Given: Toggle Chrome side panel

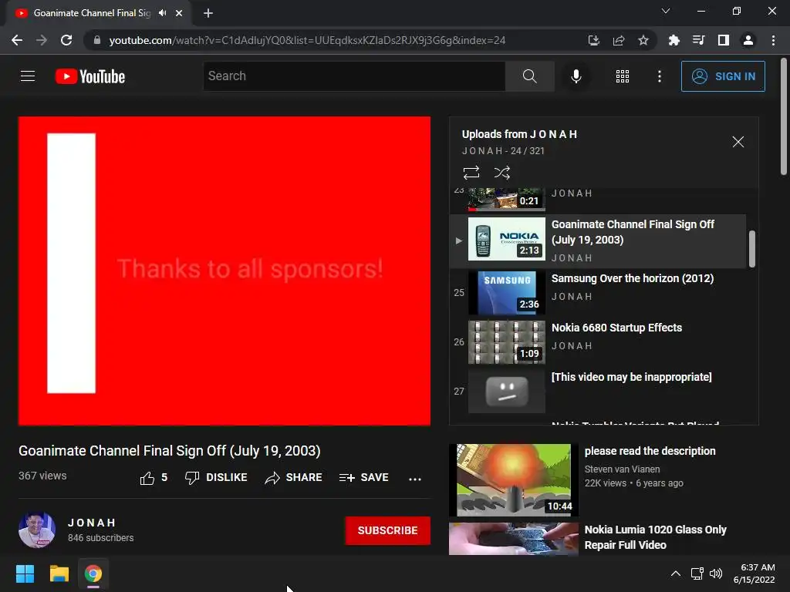Looking at the screenshot, I should click(724, 40).
